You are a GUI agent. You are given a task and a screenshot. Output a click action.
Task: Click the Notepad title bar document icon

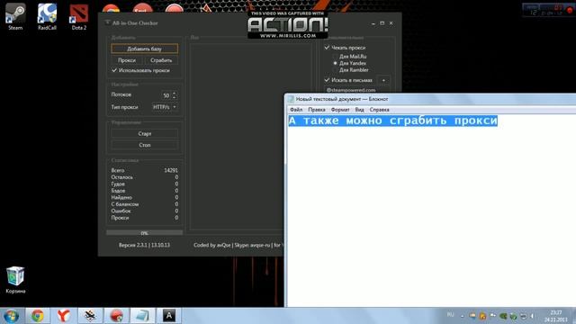point(291,99)
